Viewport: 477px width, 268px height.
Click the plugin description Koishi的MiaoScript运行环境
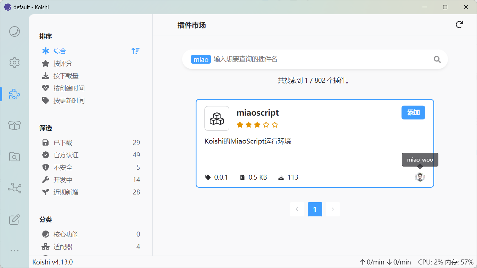[248, 141]
